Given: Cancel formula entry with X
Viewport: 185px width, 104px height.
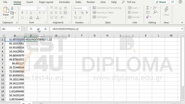Looking at the screenshot, I should [x=31, y=29].
